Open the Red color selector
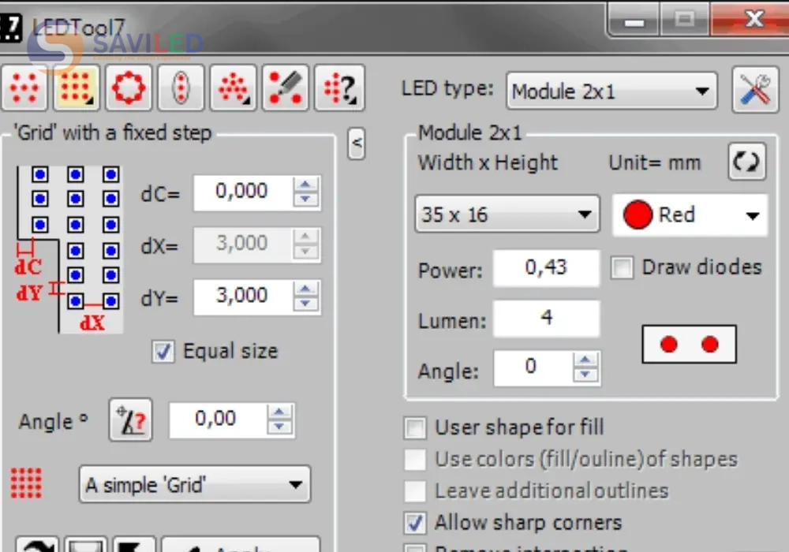Image resolution: width=789 pixels, height=552 pixels. 690,215
